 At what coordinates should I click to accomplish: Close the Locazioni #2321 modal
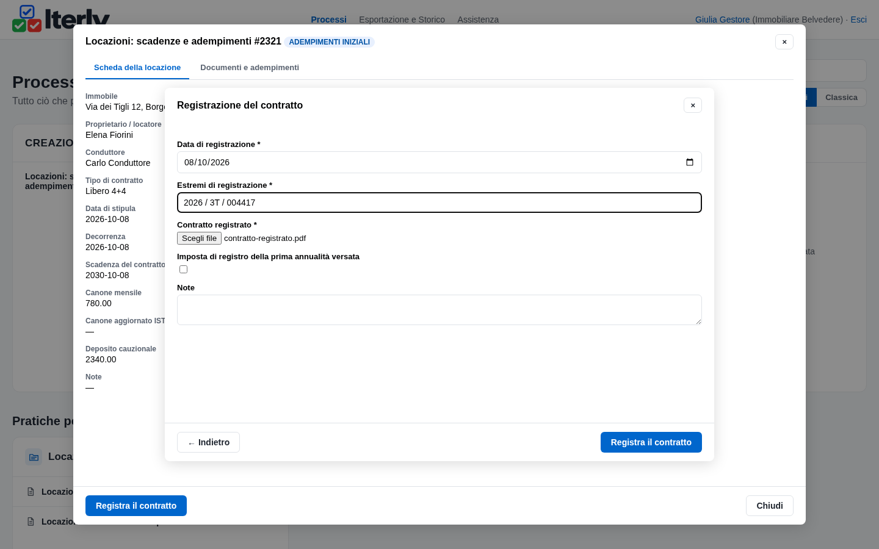click(784, 42)
